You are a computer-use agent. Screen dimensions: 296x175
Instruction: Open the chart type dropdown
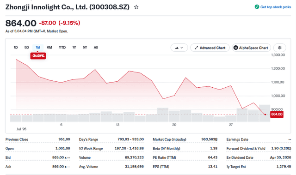(x=179, y=48)
